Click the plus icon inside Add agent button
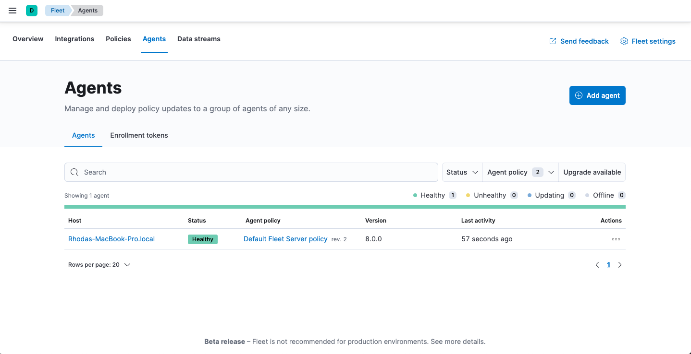Screen dimensions: 691x354 point(579,95)
